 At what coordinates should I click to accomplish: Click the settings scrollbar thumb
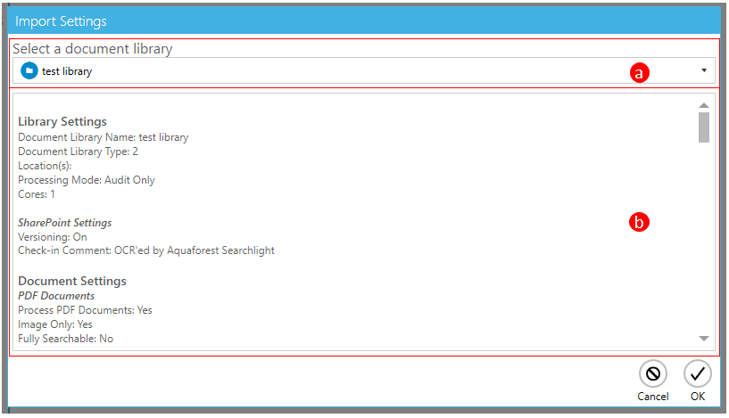point(703,127)
